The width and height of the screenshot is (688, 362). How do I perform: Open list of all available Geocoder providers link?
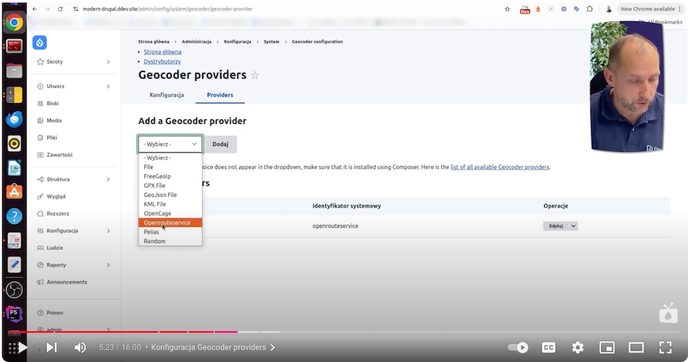(x=500, y=167)
